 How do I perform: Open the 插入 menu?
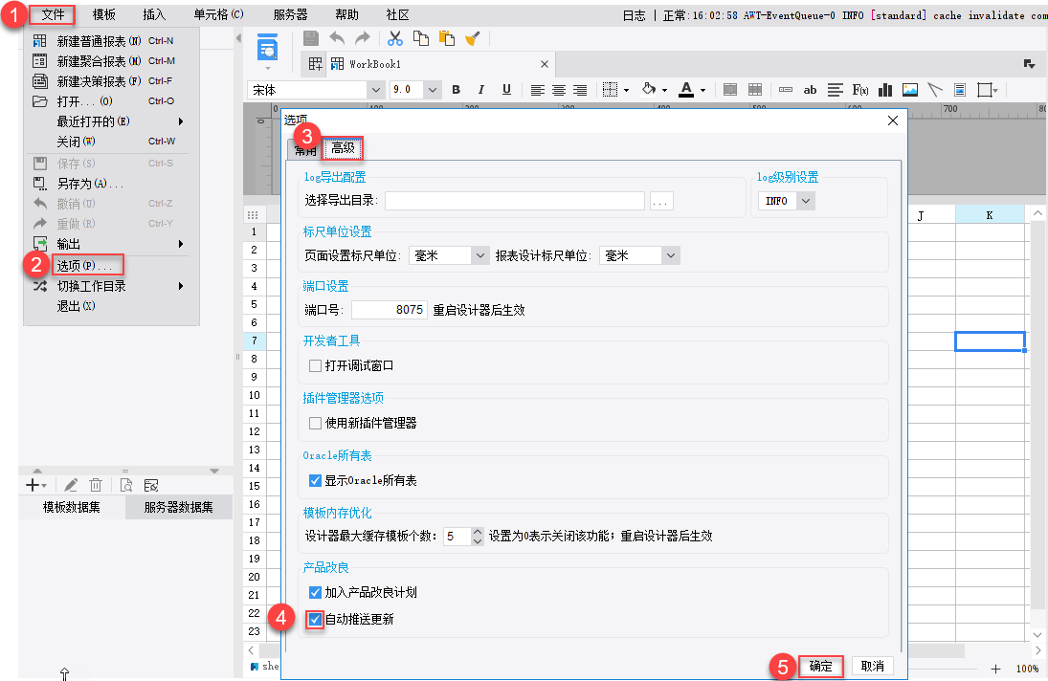coord(154,14)
